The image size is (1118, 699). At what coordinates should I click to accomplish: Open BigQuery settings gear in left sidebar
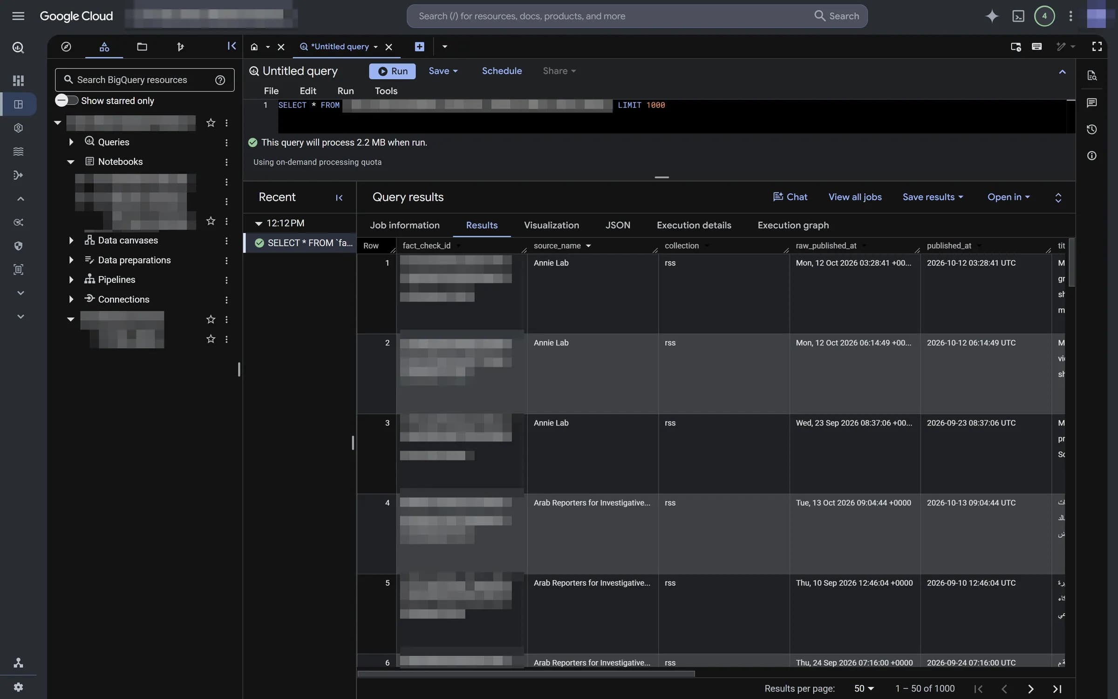[18, 687]
